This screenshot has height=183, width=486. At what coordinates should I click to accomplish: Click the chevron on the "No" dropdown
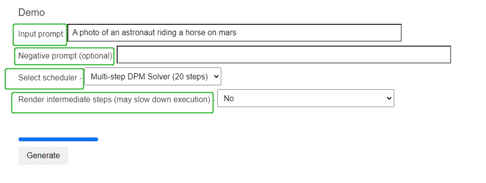point(389,98)
